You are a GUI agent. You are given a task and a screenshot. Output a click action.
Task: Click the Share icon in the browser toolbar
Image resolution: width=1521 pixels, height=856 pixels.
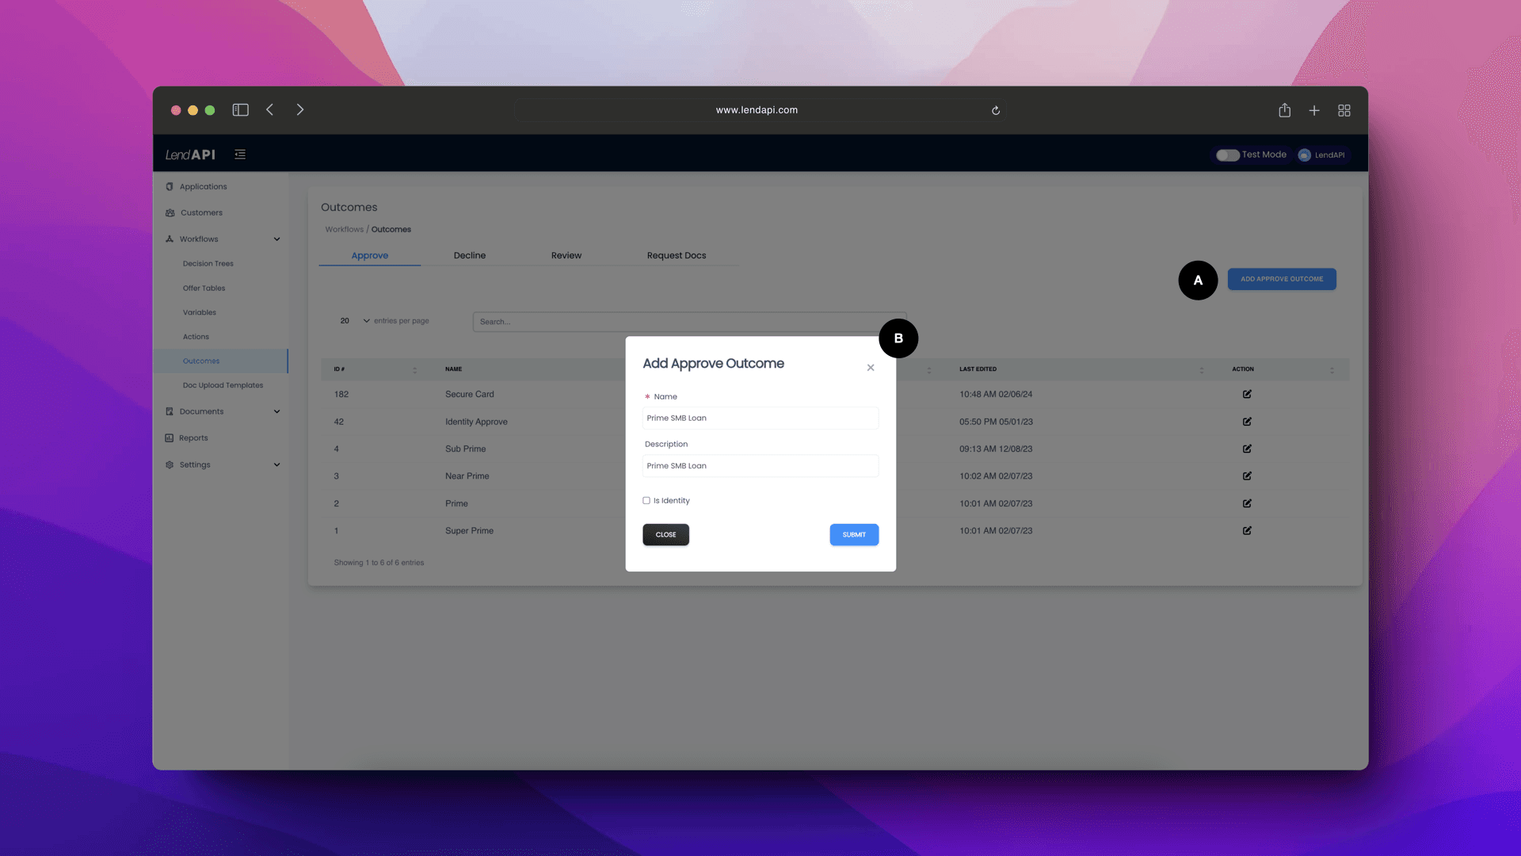[1285, 110]
